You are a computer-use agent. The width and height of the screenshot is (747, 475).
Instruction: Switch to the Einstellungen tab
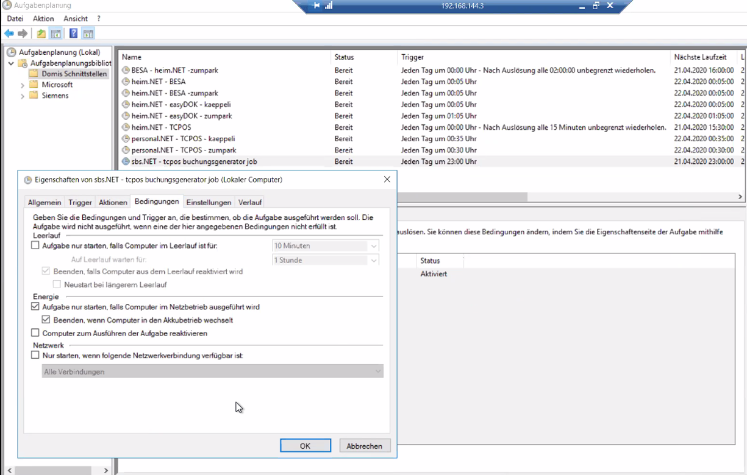209,203
